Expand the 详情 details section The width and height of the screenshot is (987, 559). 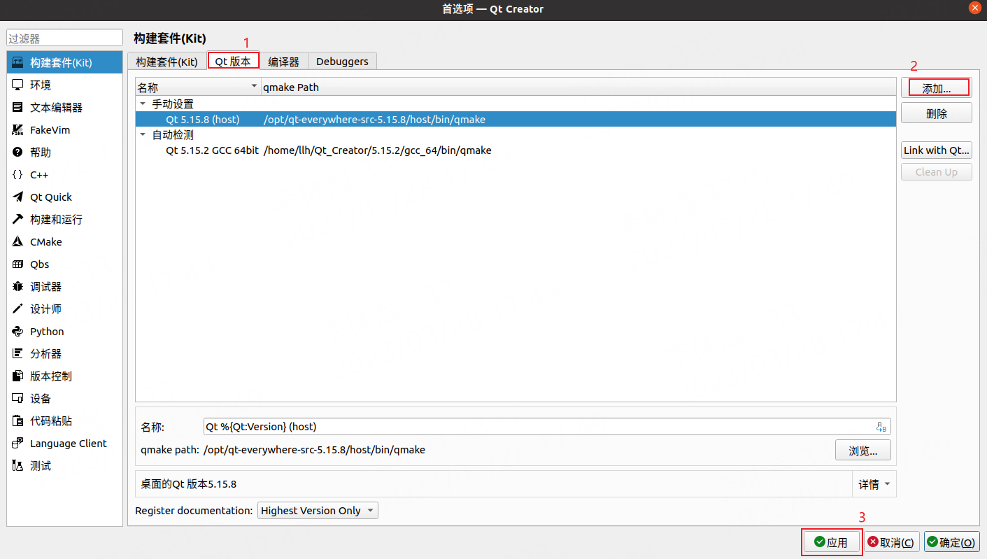pos(874,484)
